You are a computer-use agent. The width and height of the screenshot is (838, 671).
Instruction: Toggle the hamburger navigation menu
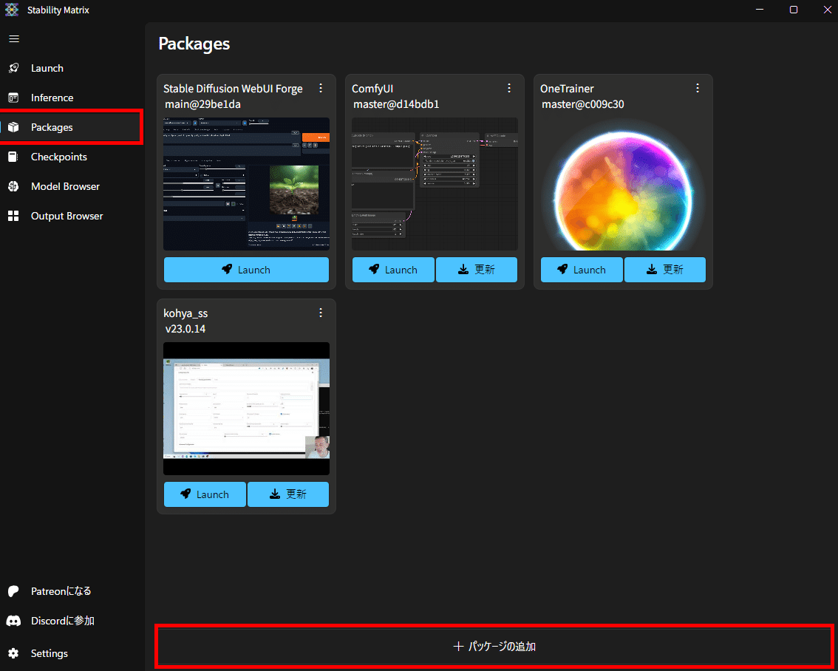point(14,39)
